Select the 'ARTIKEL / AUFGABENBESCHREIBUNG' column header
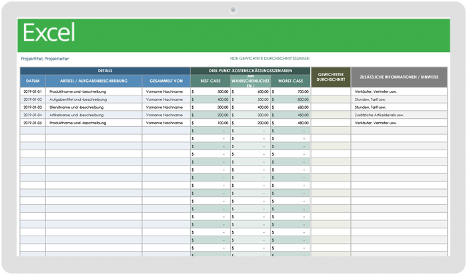This screenshot has height=275, width=467. pos(94,81)
